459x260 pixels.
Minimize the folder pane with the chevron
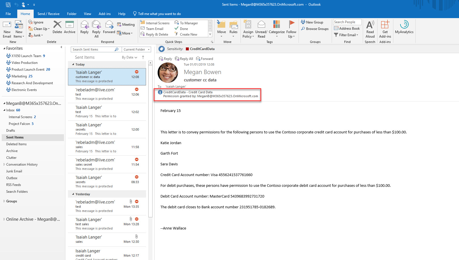pos(61,47)
